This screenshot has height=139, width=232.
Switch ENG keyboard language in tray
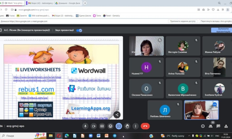coord(217,136)
